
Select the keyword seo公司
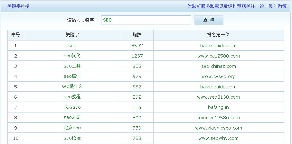click(x=72, y=117)
